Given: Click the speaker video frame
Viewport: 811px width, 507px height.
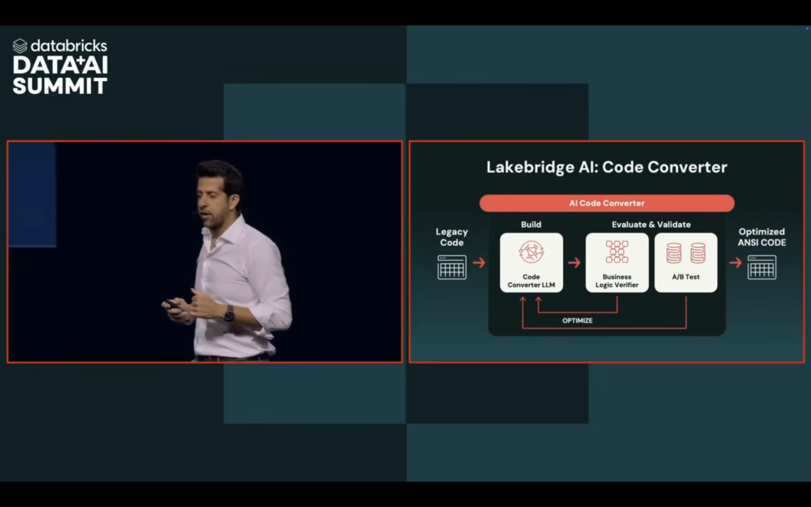Looking at the screenshot, I should click(204, 252).
